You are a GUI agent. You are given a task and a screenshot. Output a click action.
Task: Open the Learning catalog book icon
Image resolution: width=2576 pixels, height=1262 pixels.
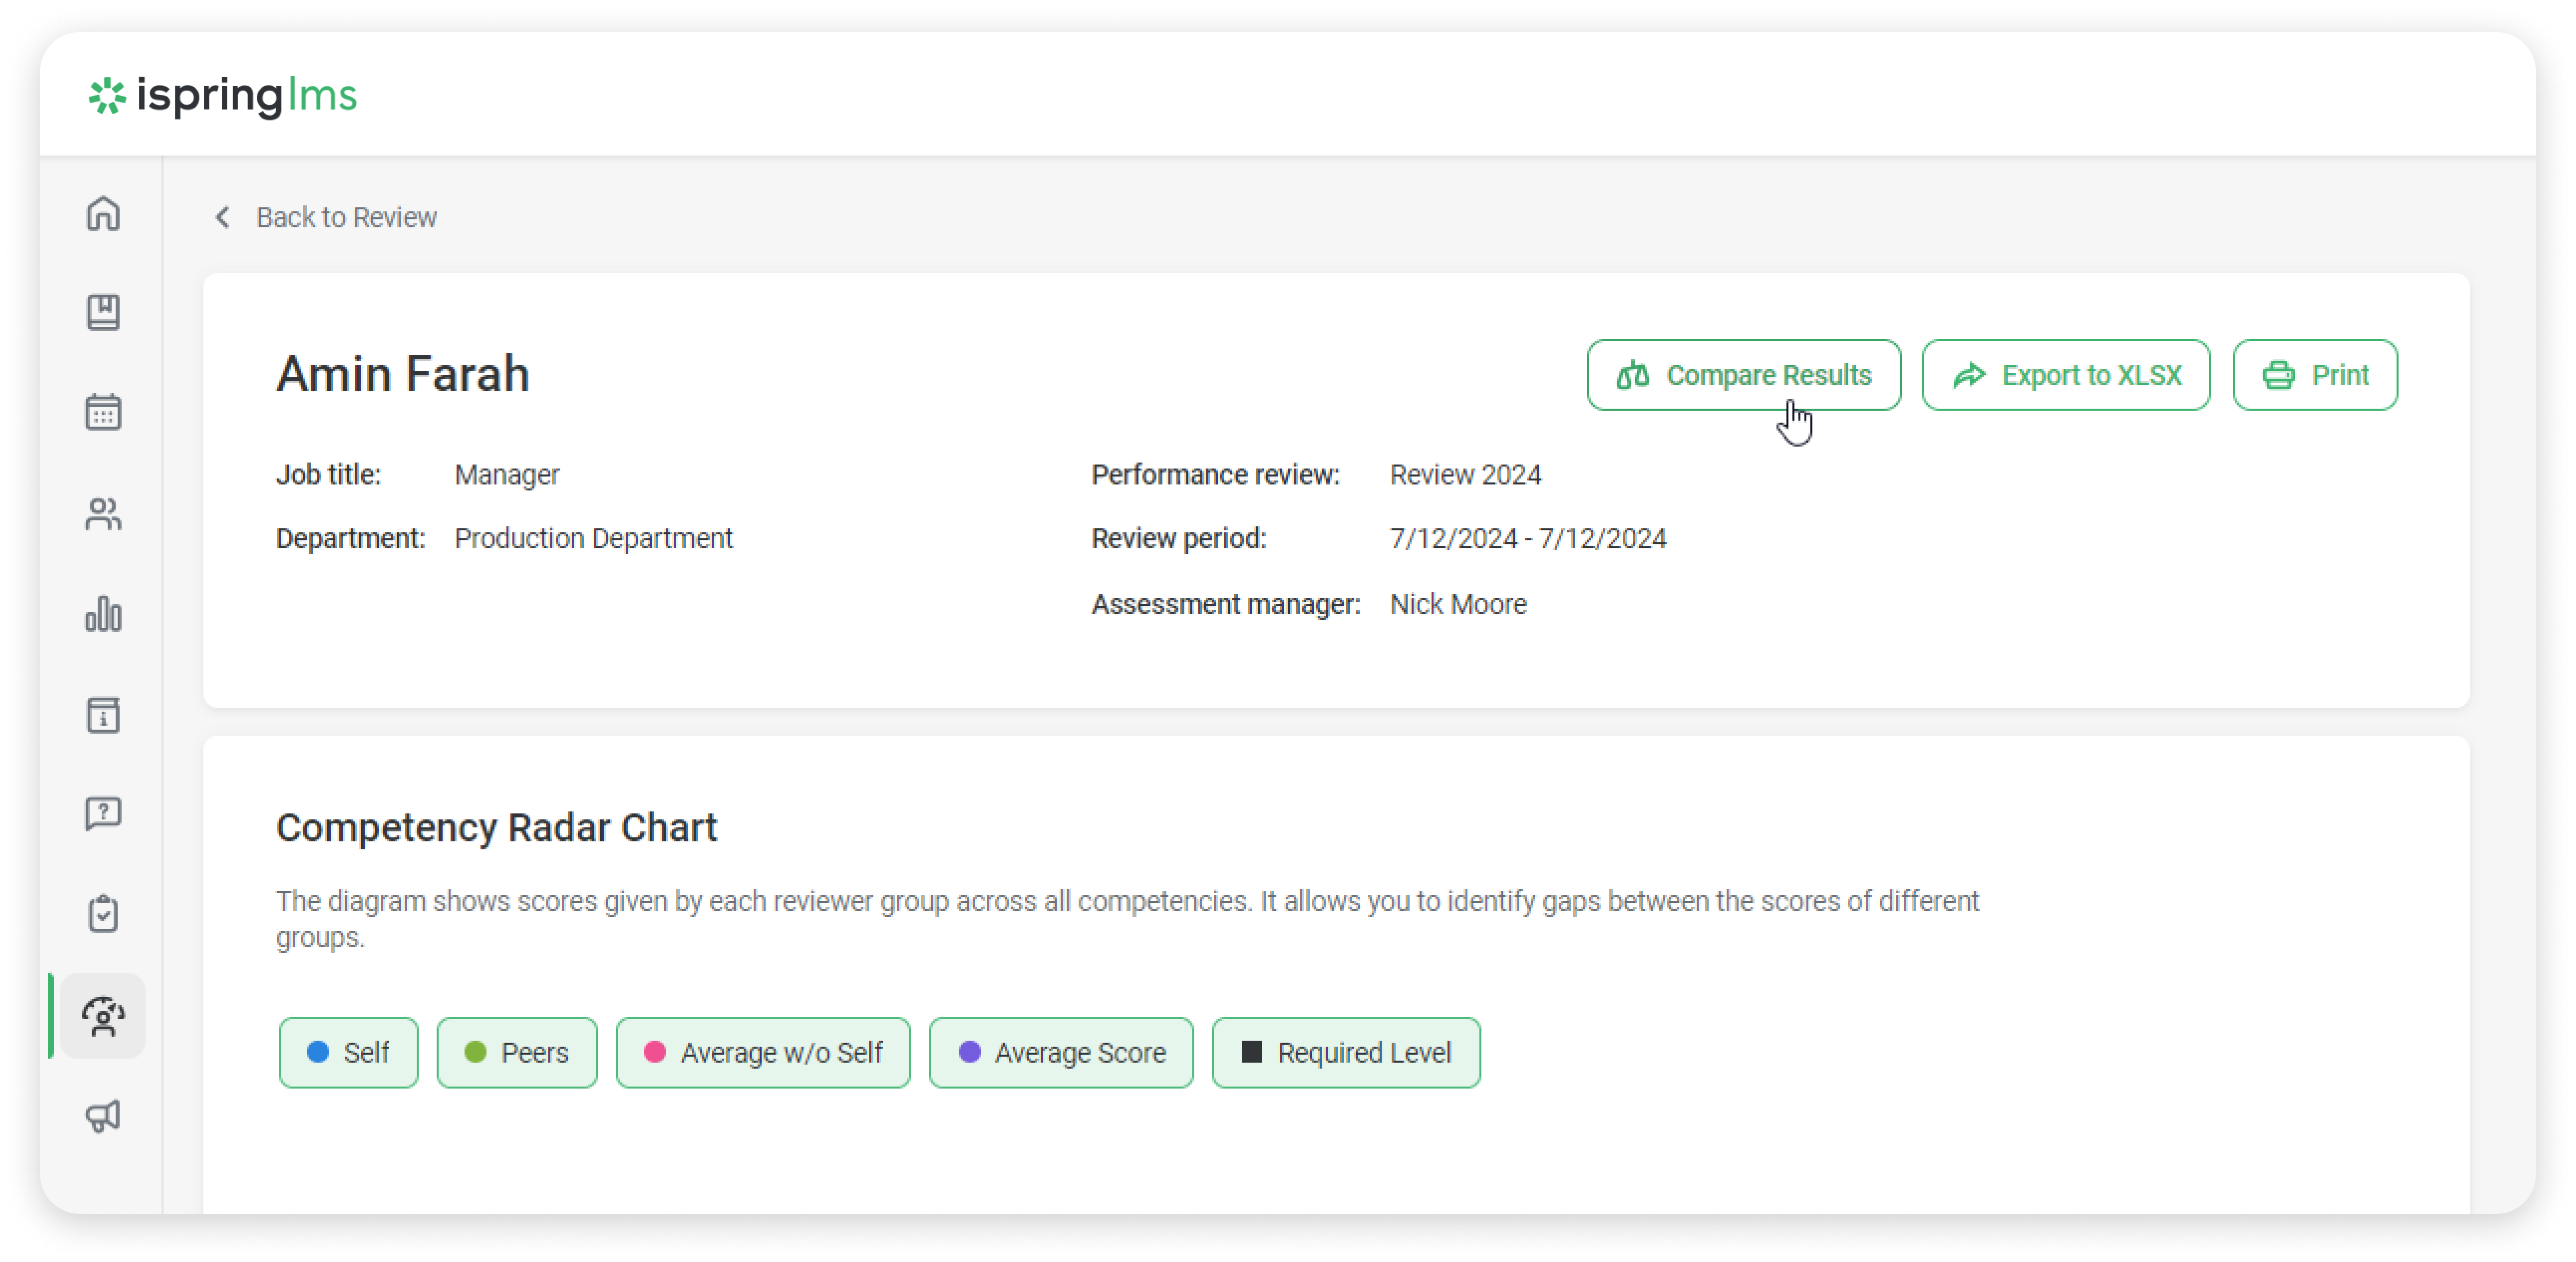[103, 313]
